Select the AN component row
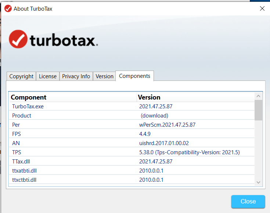 (132, 143)
